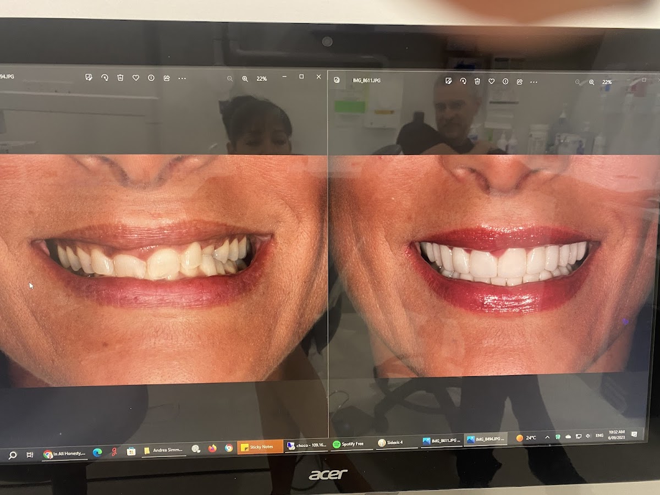Share the photo from left Photos window

[x=167, y=78]
